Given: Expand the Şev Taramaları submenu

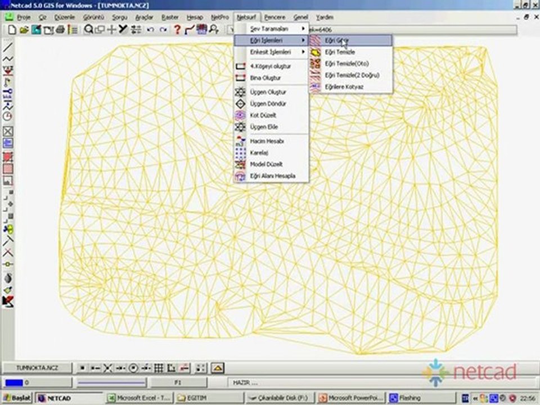Looking at the screenshot, I should tap(271, 29).
